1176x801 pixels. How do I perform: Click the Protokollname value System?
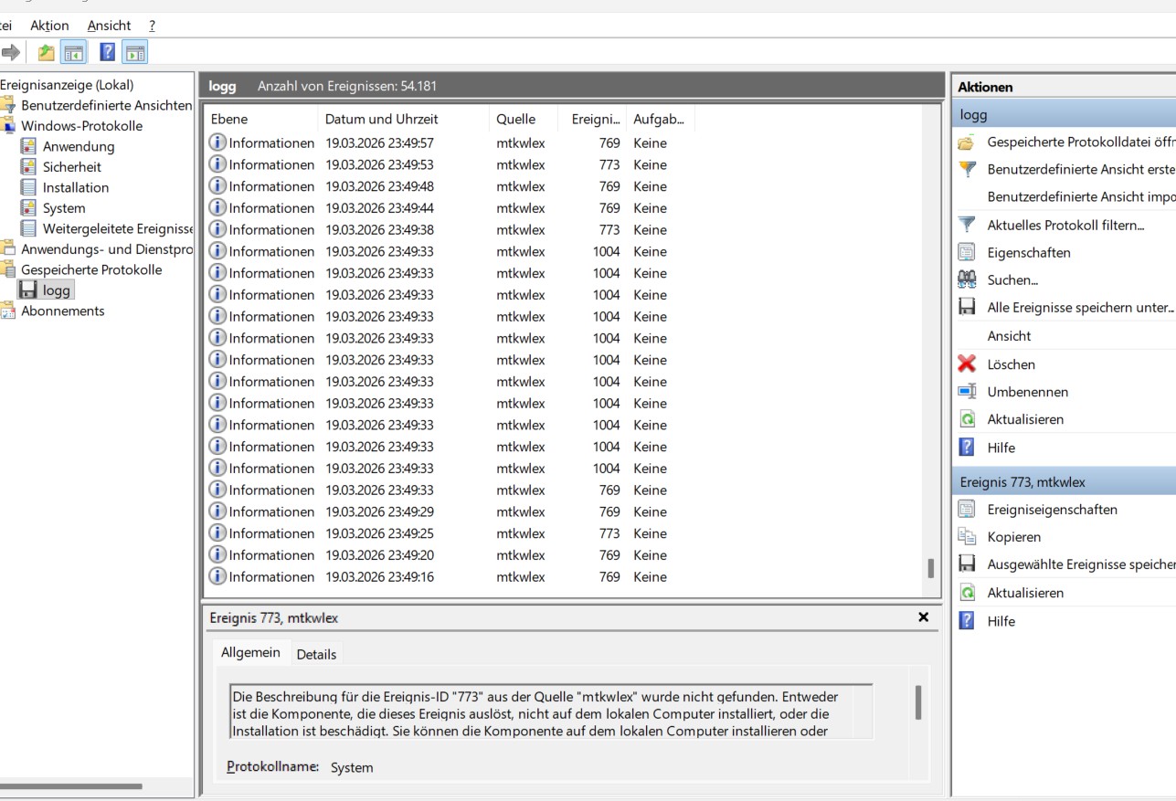pyautogui.click(x=352, y=767)
